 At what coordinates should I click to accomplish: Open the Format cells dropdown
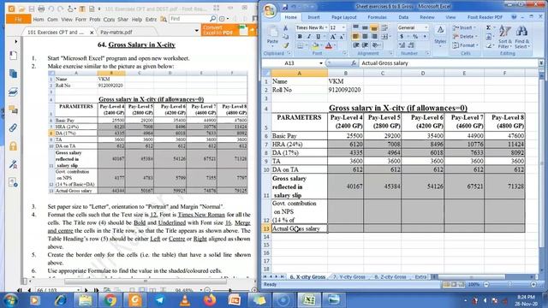click(x=465, y=45)
